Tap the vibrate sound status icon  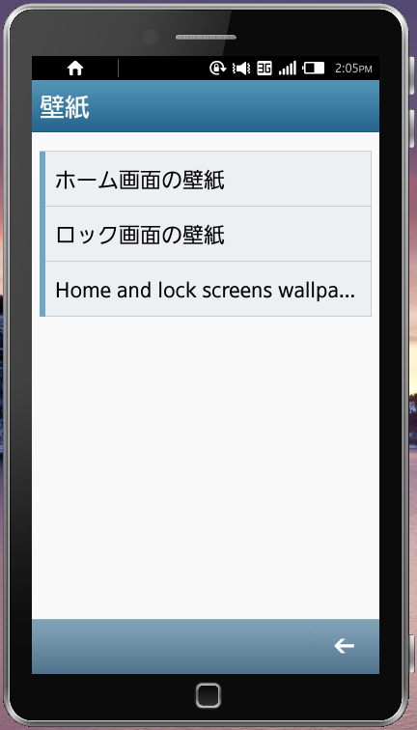pyautogui.click(x=241, y=69)
